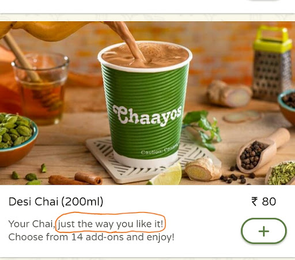Click the Chaayos logo on the cup
This screenshot has height=260, width=295.
147,116
